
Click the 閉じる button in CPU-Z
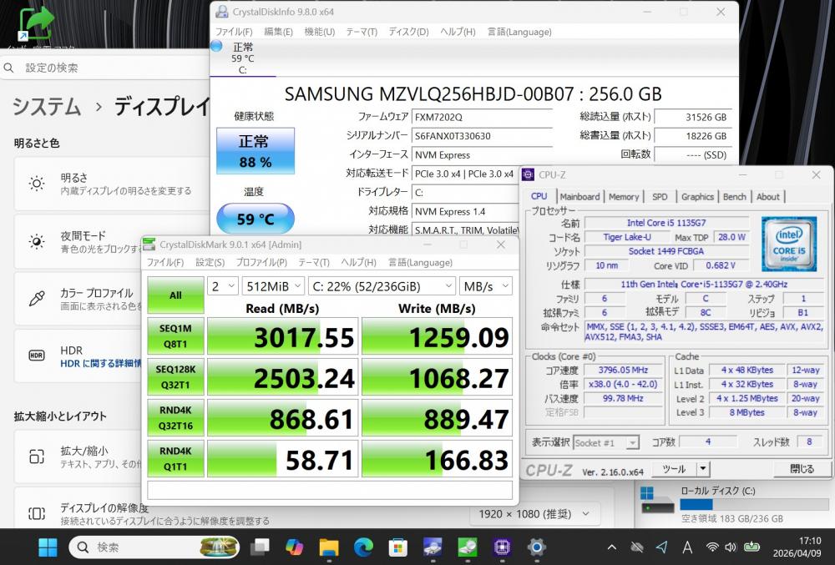(802, 469)
